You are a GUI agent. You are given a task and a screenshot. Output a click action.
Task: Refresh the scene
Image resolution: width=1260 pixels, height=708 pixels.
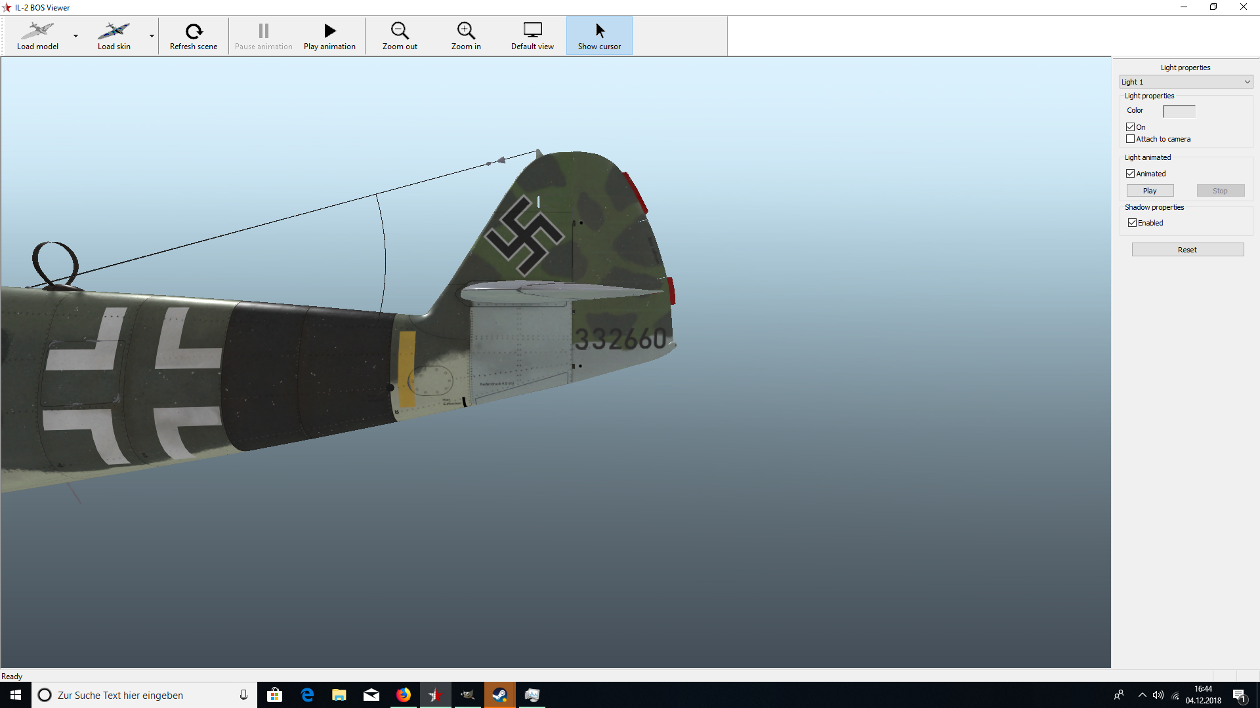(194, 35)
